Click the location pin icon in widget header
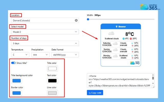 pos(116,27)
